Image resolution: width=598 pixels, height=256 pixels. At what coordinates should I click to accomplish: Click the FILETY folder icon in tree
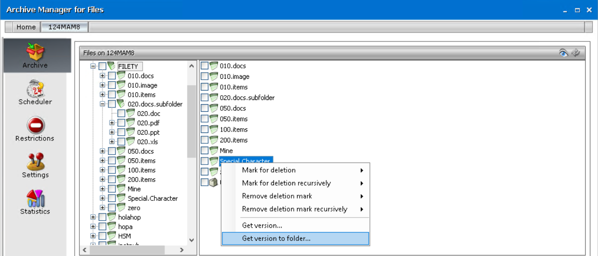point(111,66)
